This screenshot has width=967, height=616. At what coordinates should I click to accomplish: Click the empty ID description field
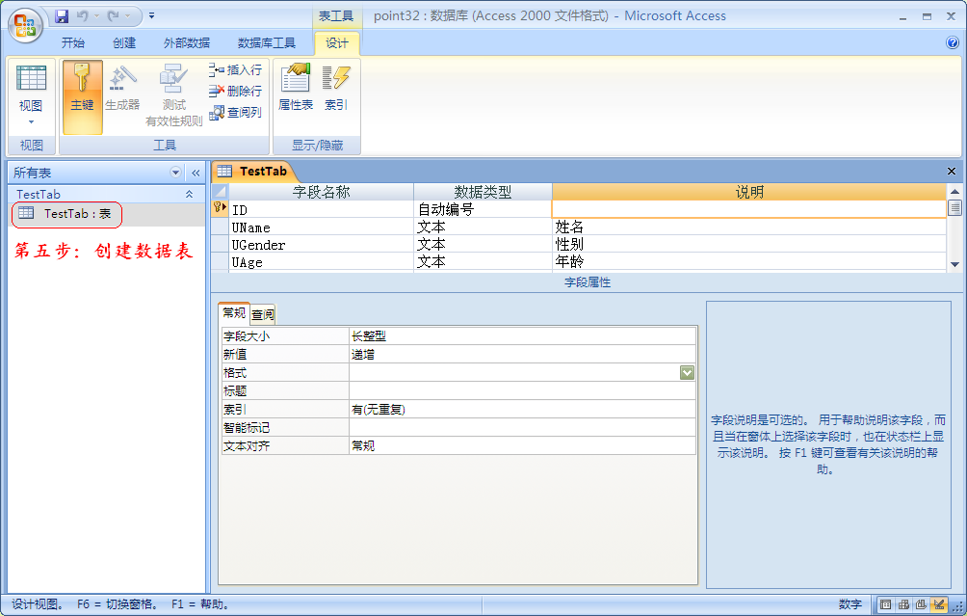click(x=749, y=210)
